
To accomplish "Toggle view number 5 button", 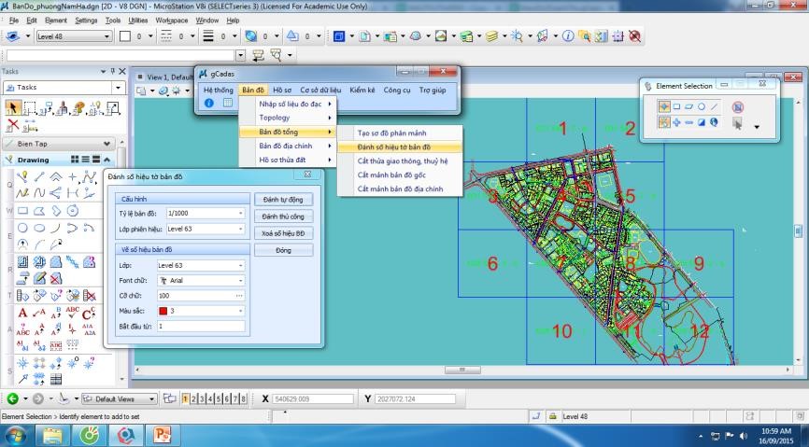I will tap(219, 398).
